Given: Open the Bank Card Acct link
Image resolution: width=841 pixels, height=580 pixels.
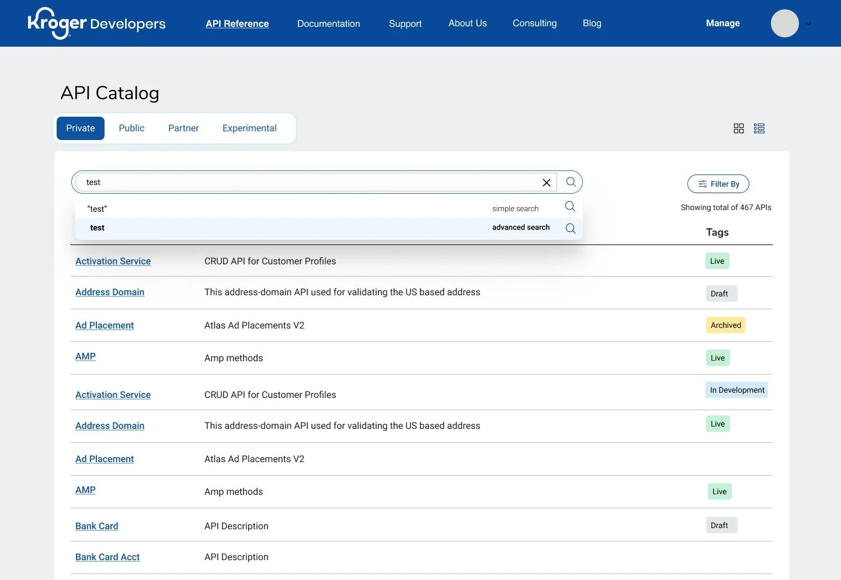Looking at the screenshot, I should point(107,557).
